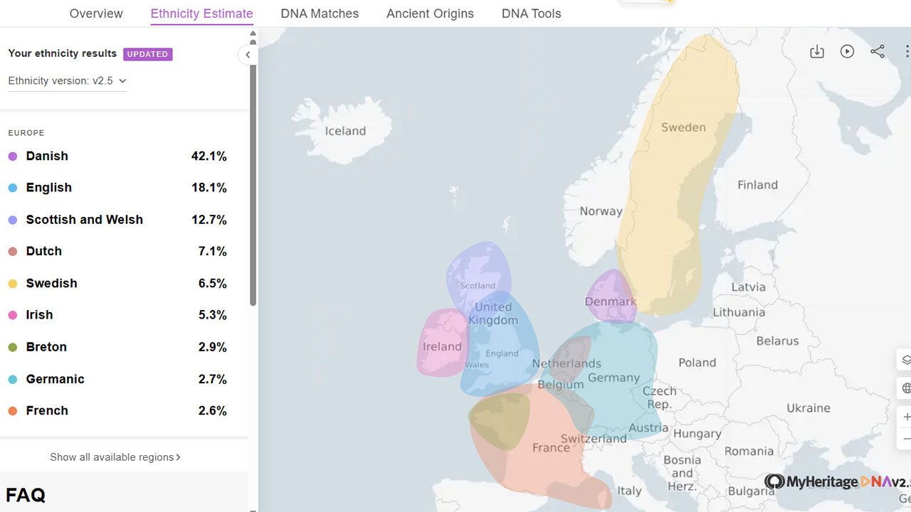Screen dimensions: 911x512
Task: Play the ethnicity estimate animation
Action: tap(847, 51)
